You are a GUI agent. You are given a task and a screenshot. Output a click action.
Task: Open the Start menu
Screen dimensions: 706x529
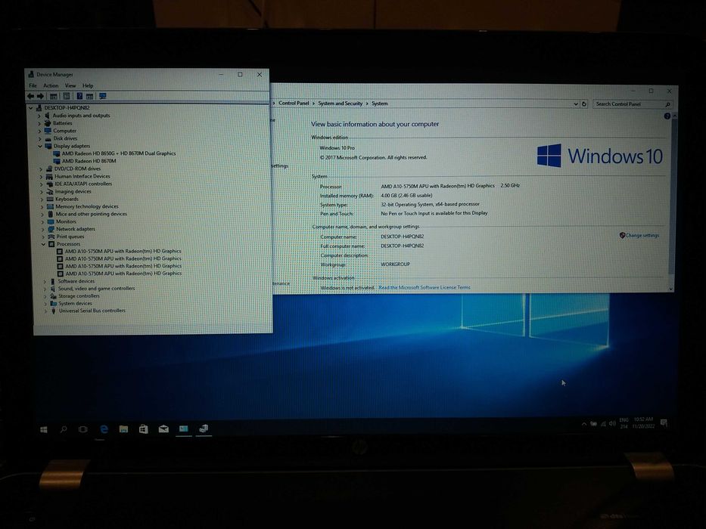tap(44, 429)
